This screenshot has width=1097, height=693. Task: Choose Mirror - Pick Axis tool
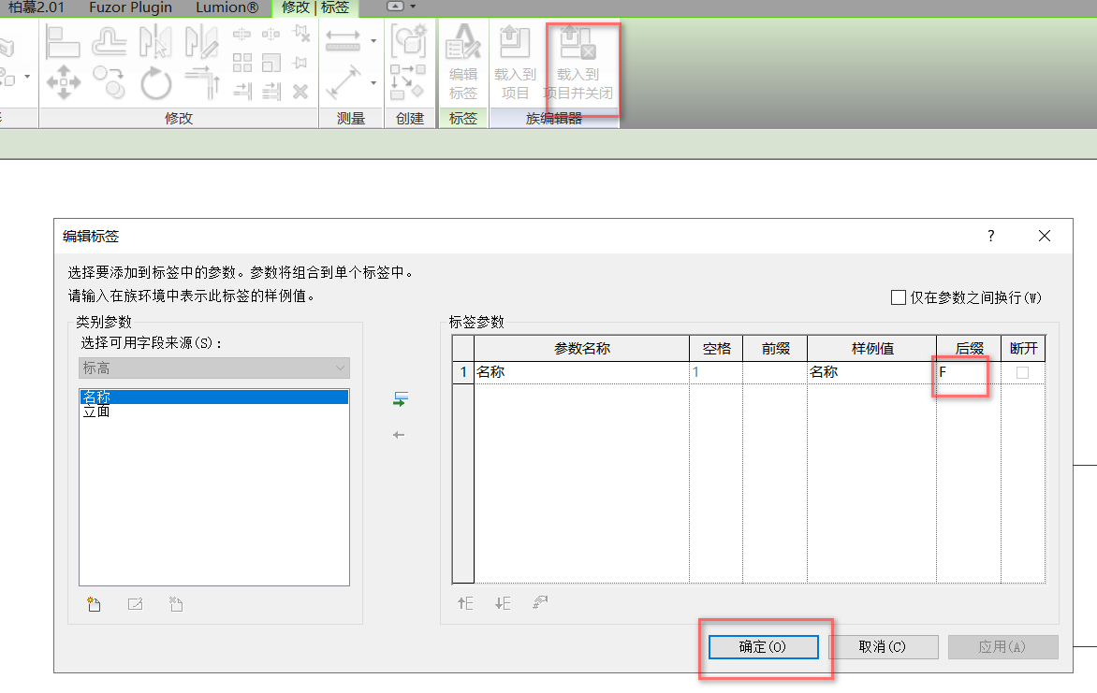tap(155, 41)
